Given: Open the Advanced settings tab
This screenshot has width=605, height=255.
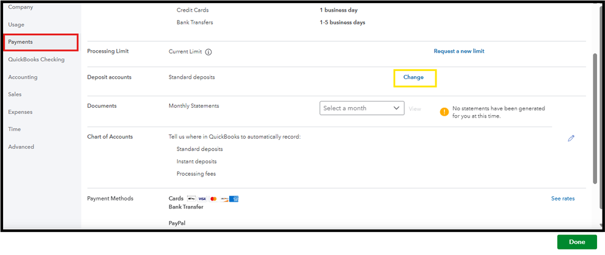Looking at the screenshot, I should pos(21,147).
